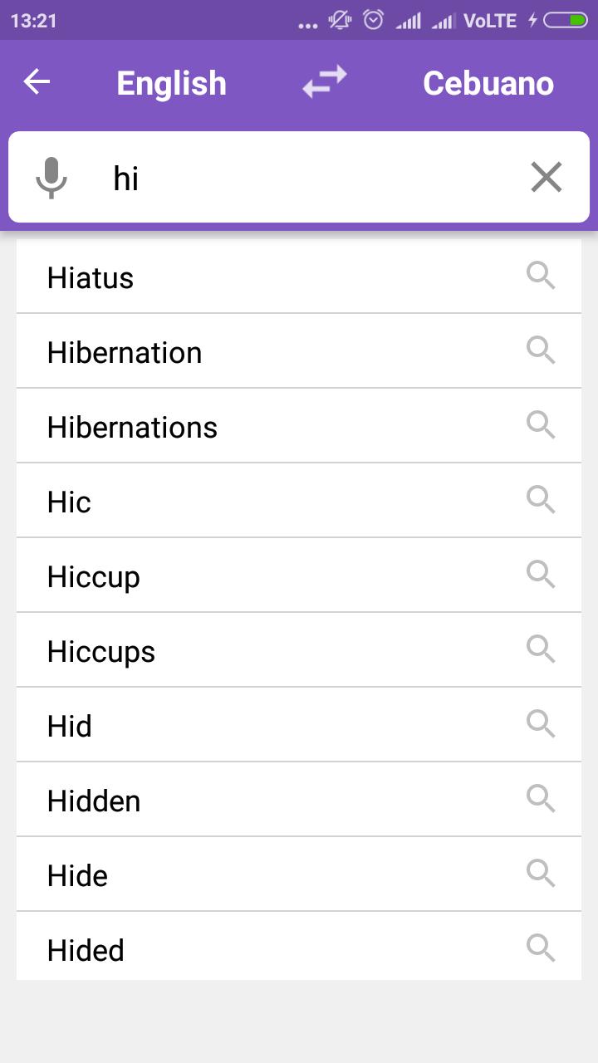
Task: Tap the search icon beside Hic
Action: tap(541, 499)
